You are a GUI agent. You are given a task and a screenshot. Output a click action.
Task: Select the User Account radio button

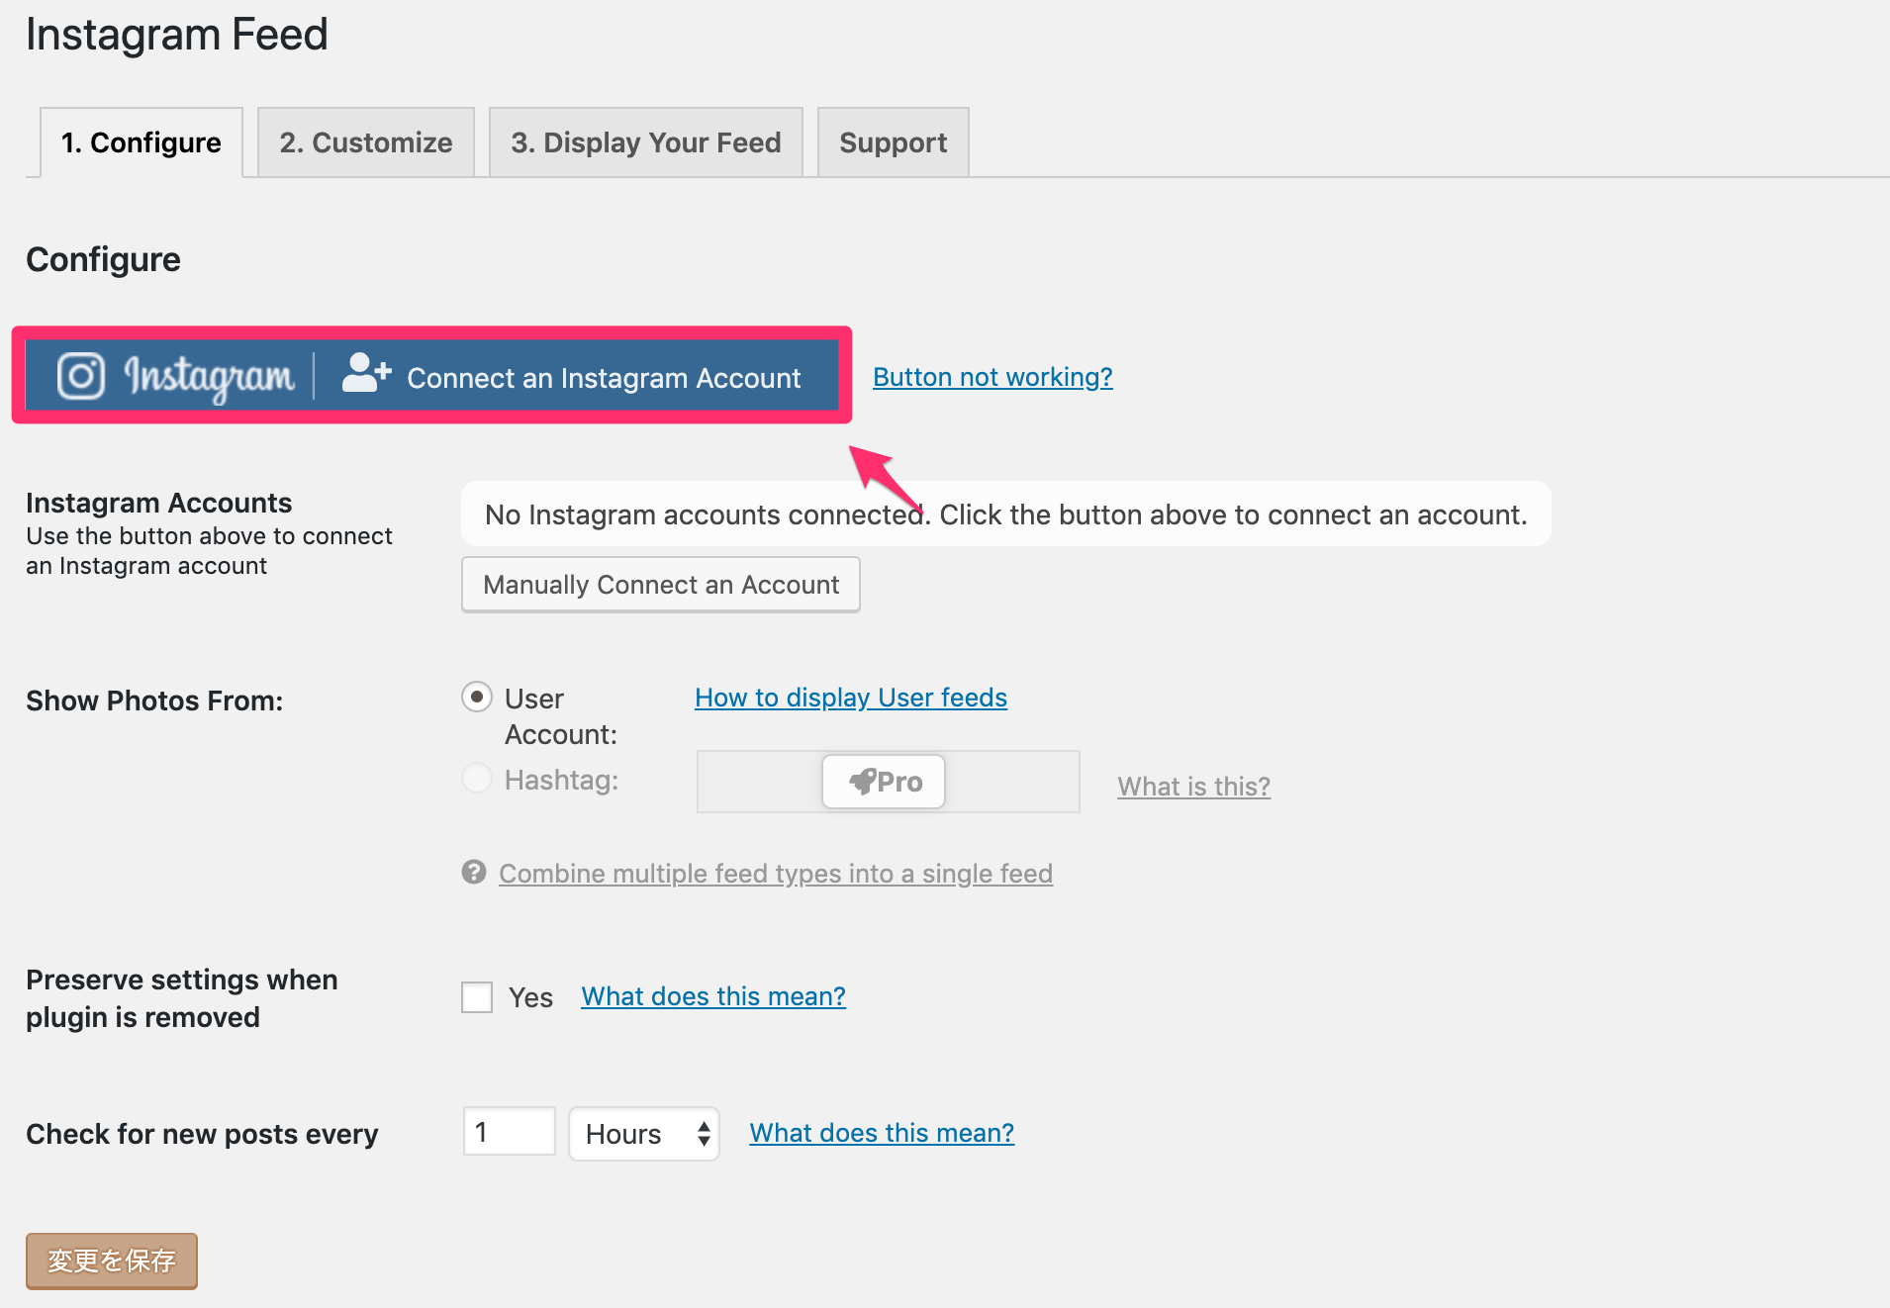click(x=477, y=698)
